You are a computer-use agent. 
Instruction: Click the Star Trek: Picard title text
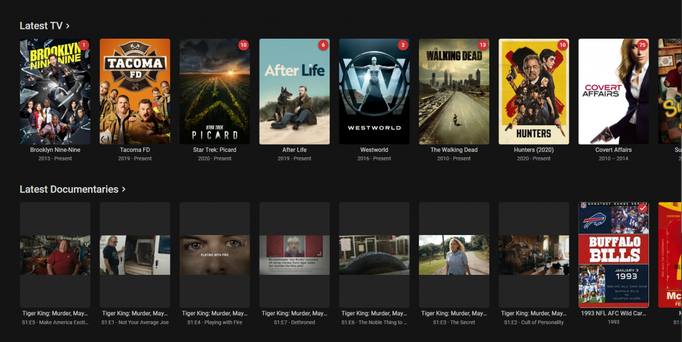coord(215,150)
